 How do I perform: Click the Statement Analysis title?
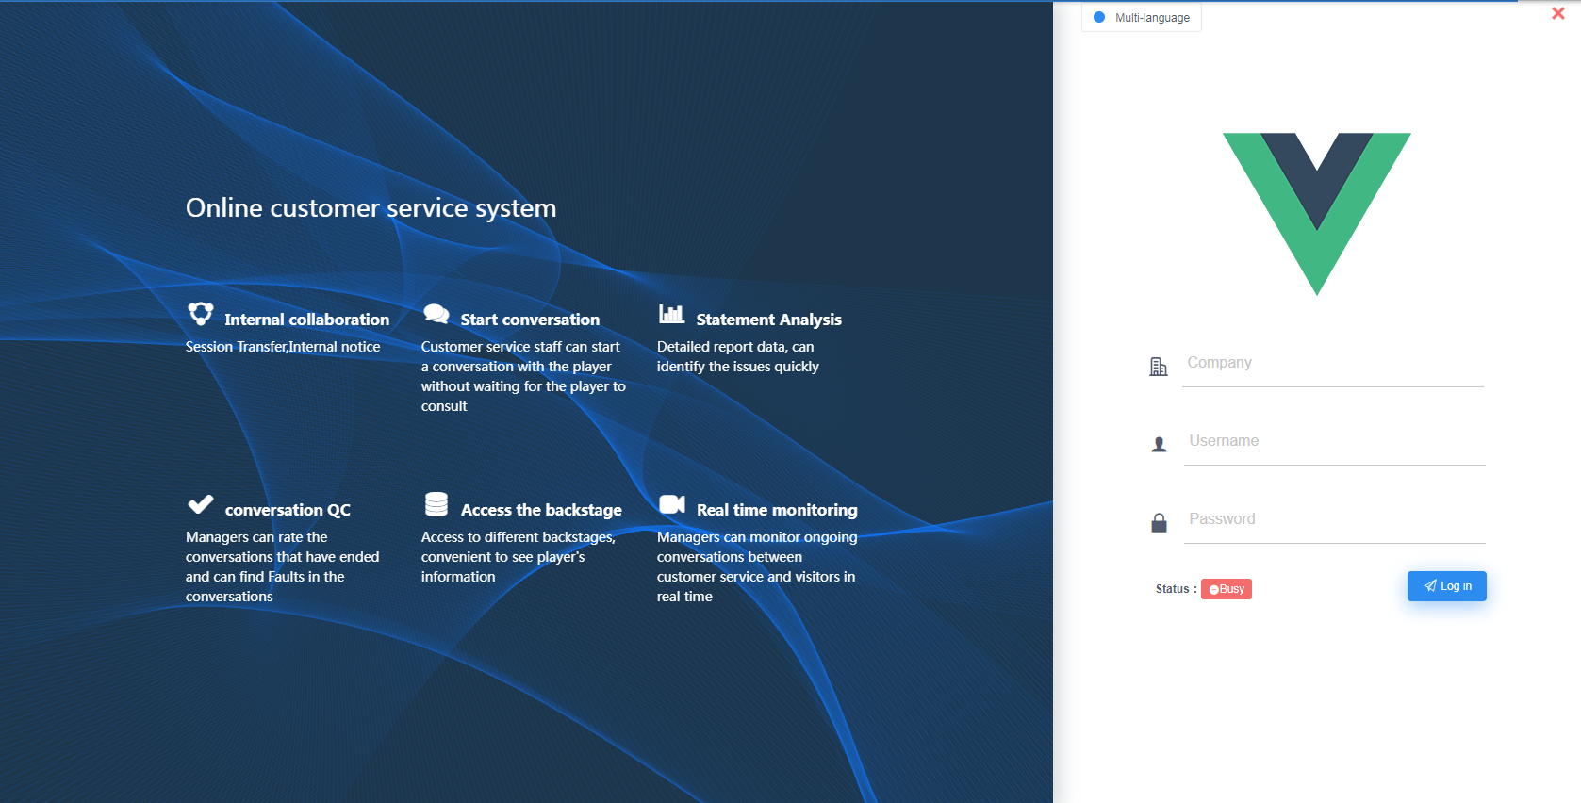pyautogui.click(x=769, y=320)
